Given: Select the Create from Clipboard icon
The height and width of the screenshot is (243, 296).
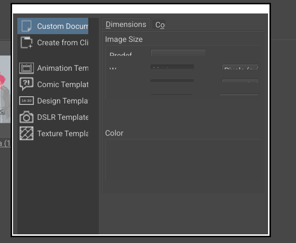Looking at the screenshot, I should click(27, 42).
